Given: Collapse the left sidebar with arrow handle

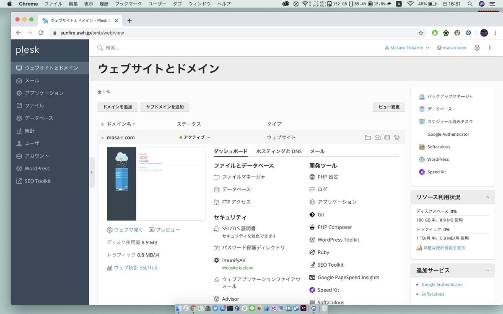Looking at the screenshot, I should [x=91, y=172].
